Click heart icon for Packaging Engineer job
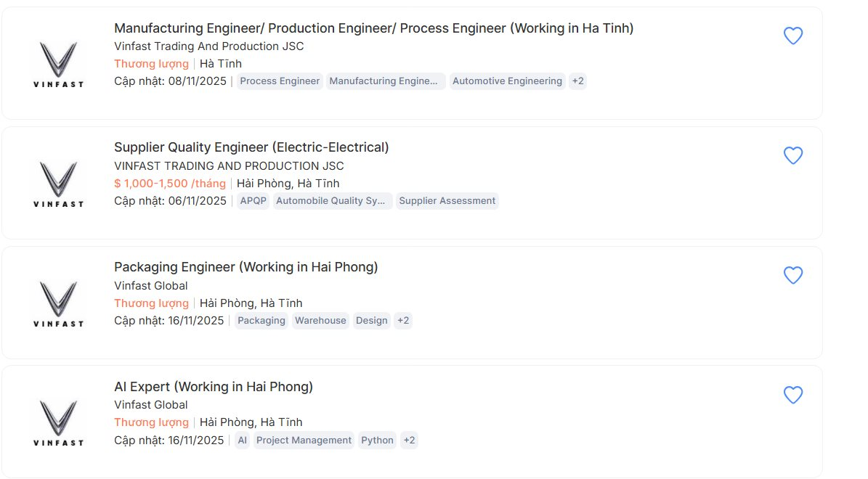This screenshot has height=479, width=868. coord(793,275)
